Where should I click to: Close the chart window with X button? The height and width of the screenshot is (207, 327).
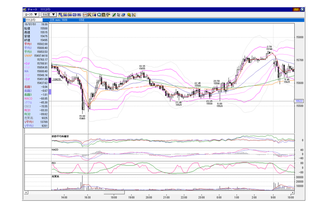[x=302, y=9]
